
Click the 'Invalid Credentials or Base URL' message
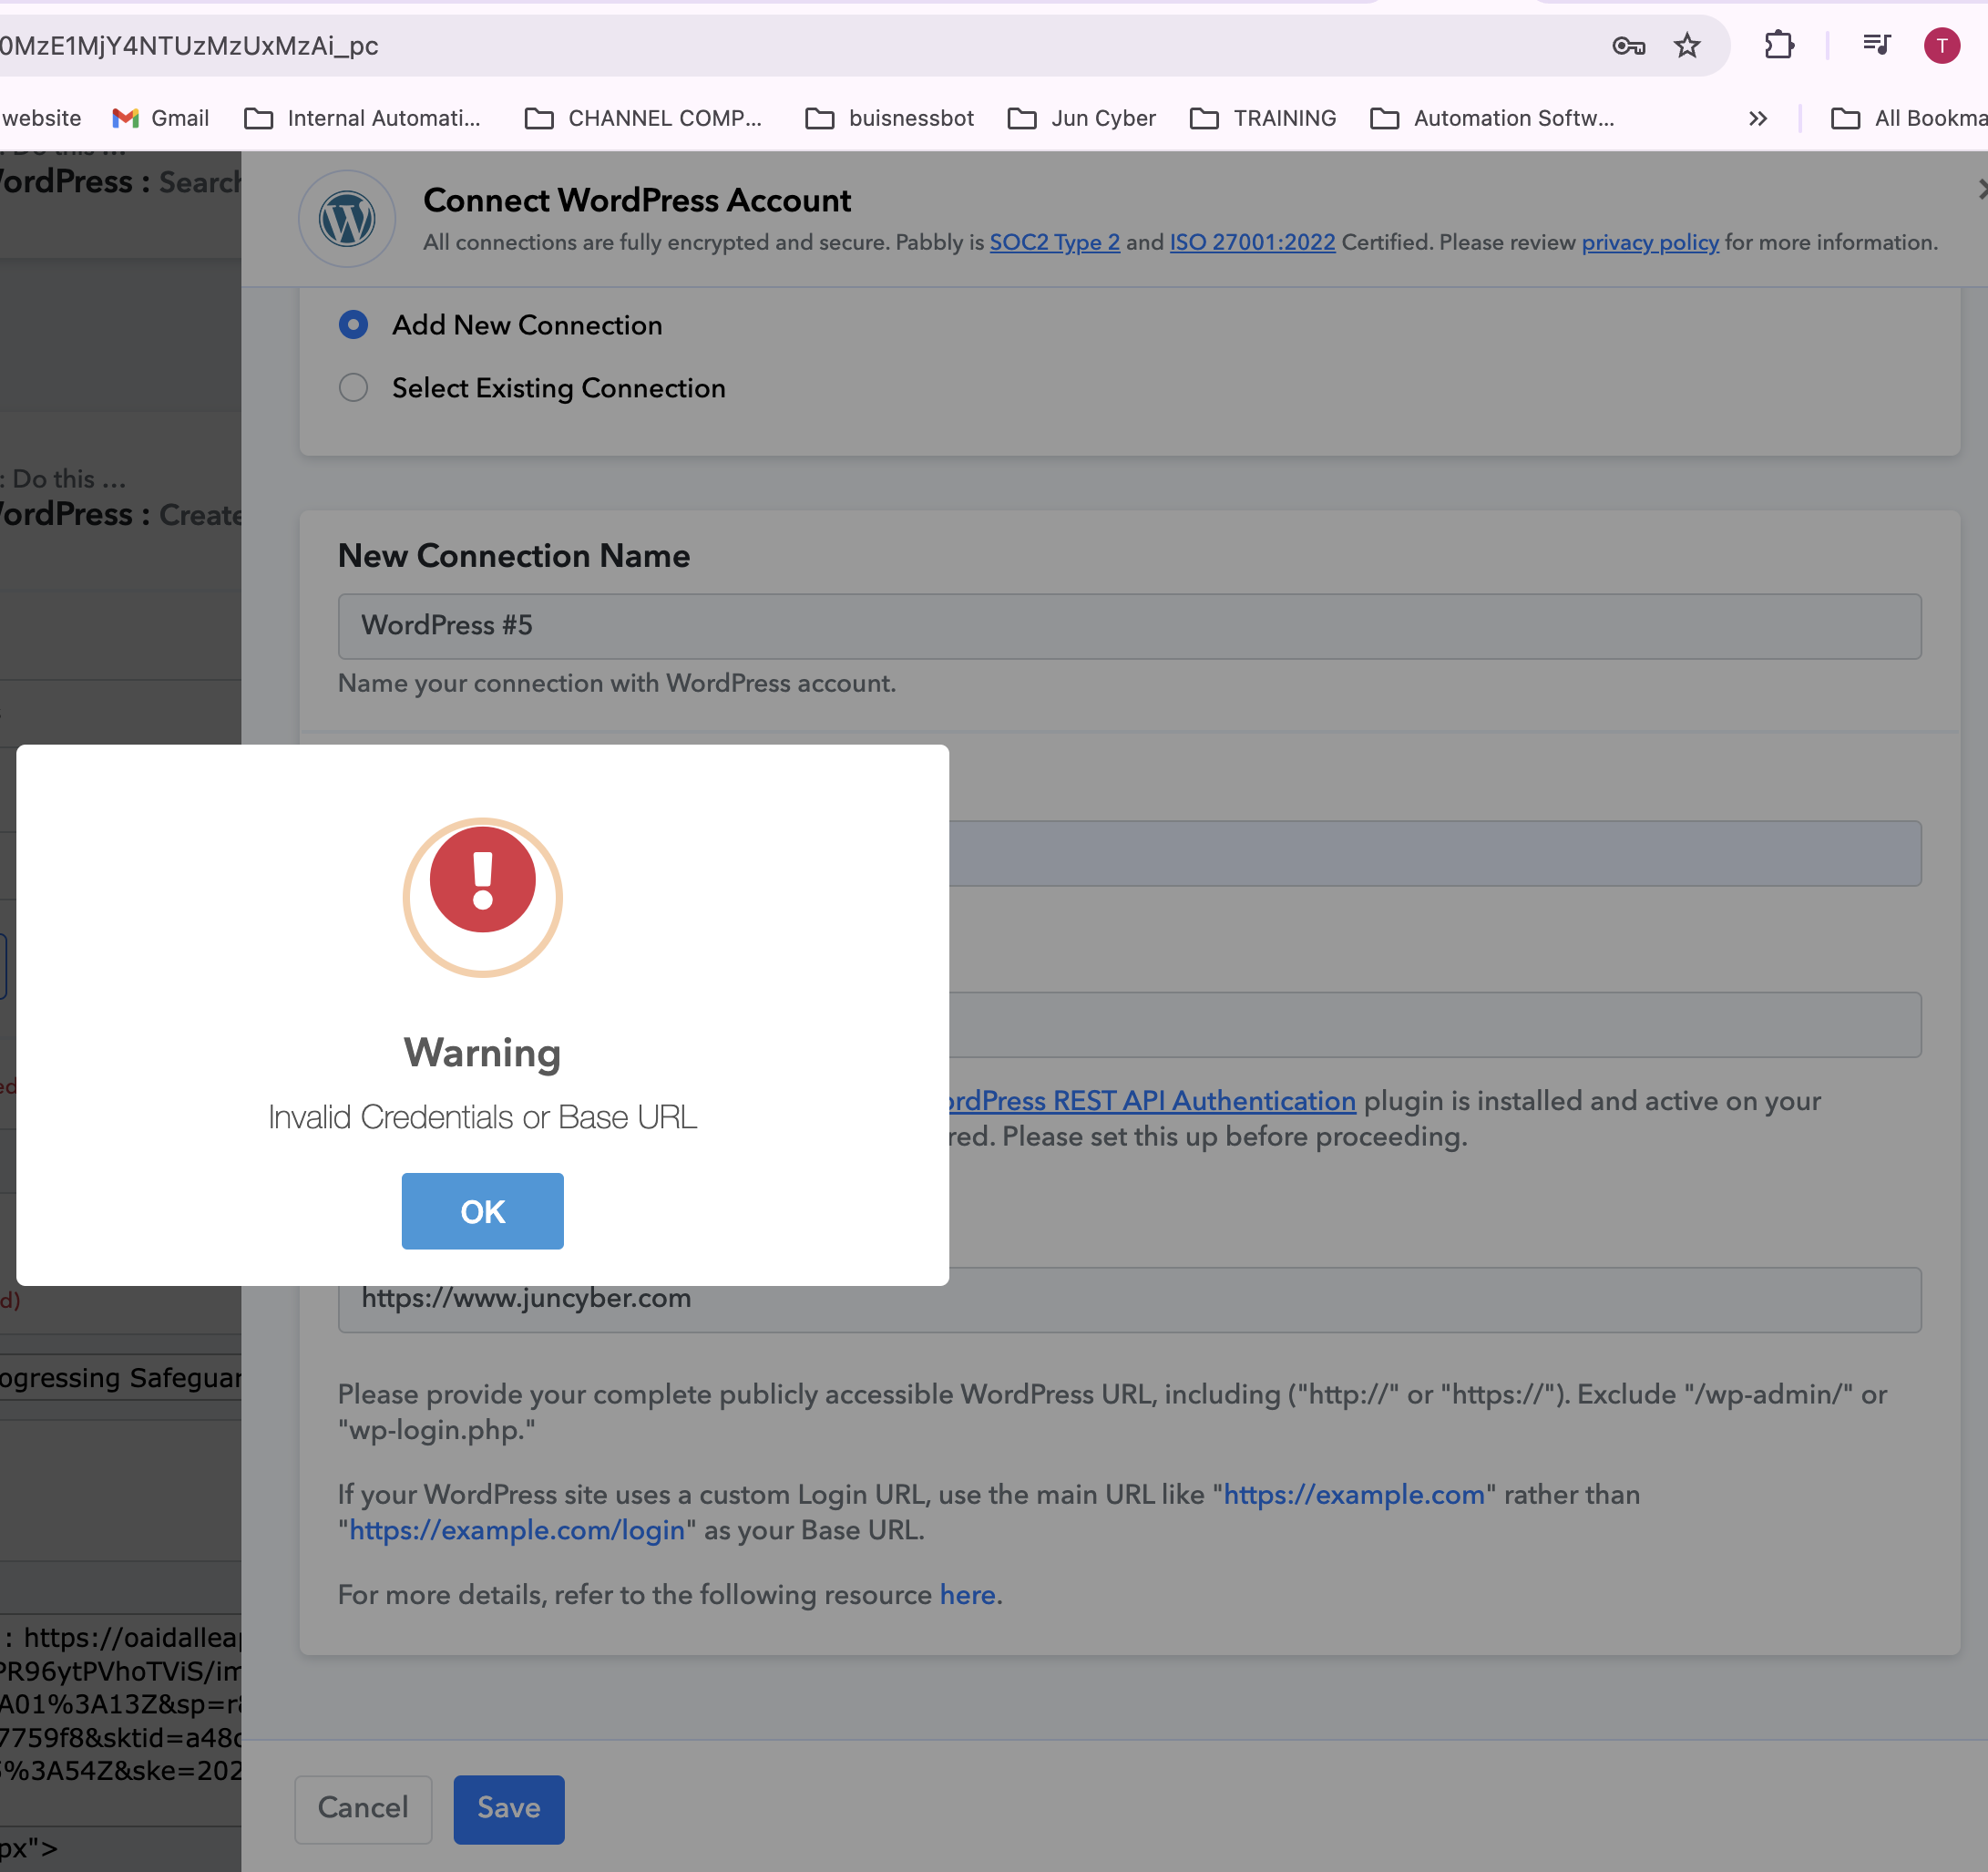click(483, 1116)
